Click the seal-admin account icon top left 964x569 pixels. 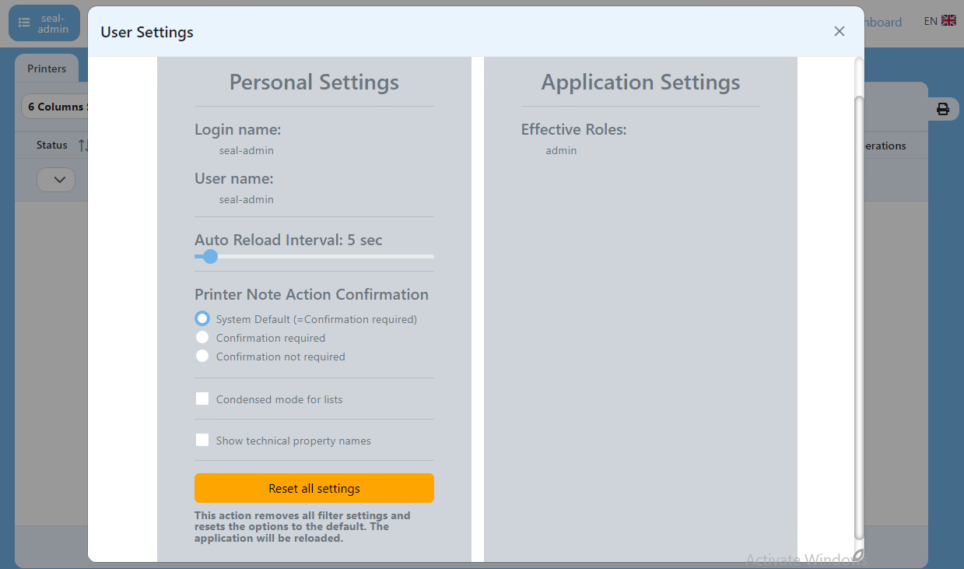click(x=44, y=23)
